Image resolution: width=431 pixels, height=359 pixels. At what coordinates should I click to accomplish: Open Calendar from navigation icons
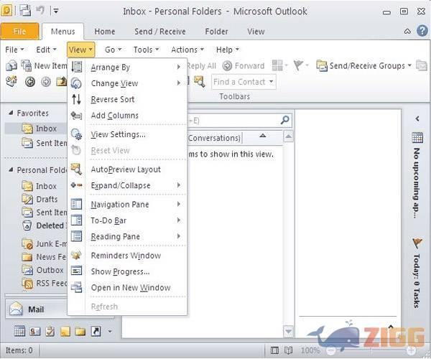[19, 331]
